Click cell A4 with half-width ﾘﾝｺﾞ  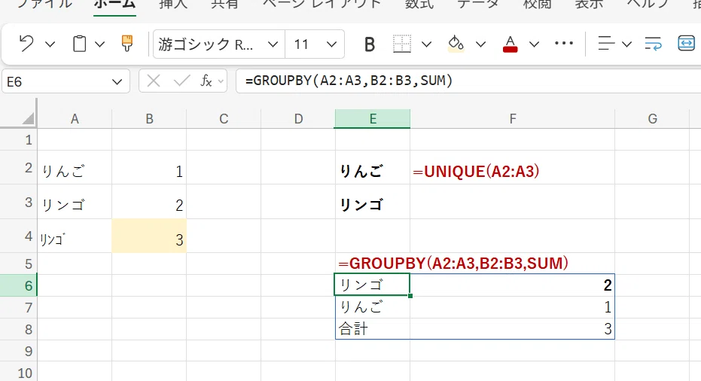point(75,236)
